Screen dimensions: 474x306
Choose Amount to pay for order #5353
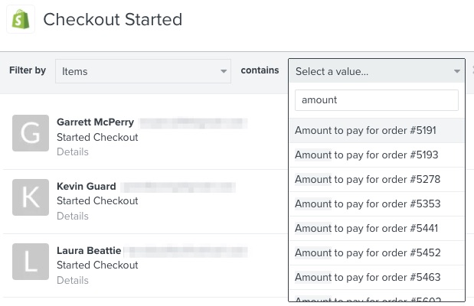tap(365, 204)
